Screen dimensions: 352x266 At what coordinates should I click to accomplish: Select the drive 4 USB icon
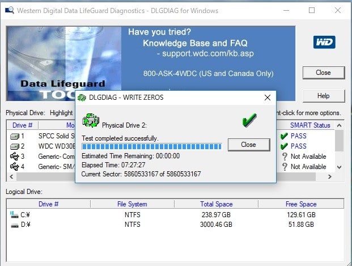15,167
